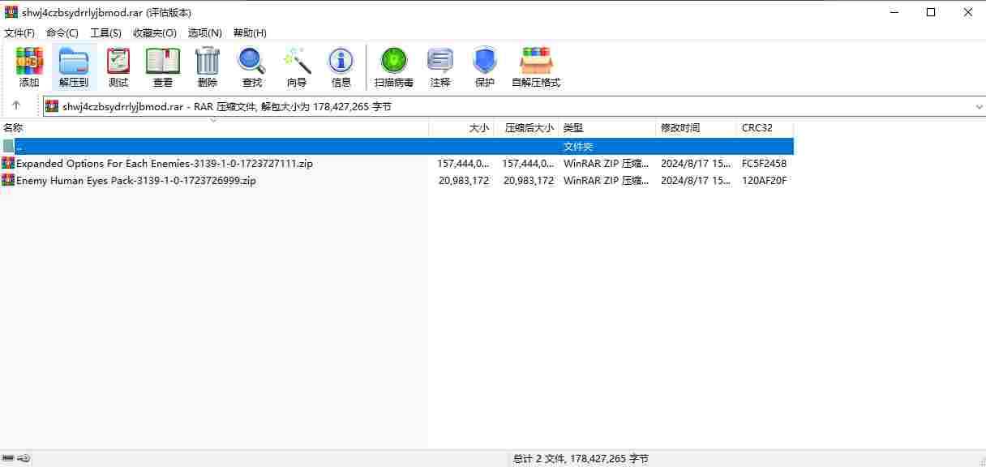
Task: Open the 注释 (Comment) icon
Action: (x=440, y=66)
